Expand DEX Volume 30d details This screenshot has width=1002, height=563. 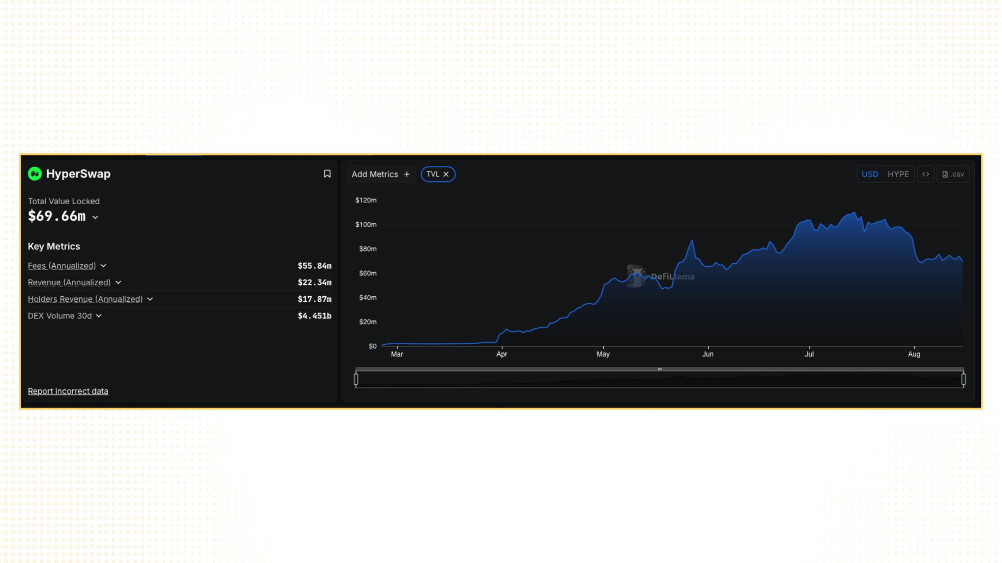[x=99, y=316]
